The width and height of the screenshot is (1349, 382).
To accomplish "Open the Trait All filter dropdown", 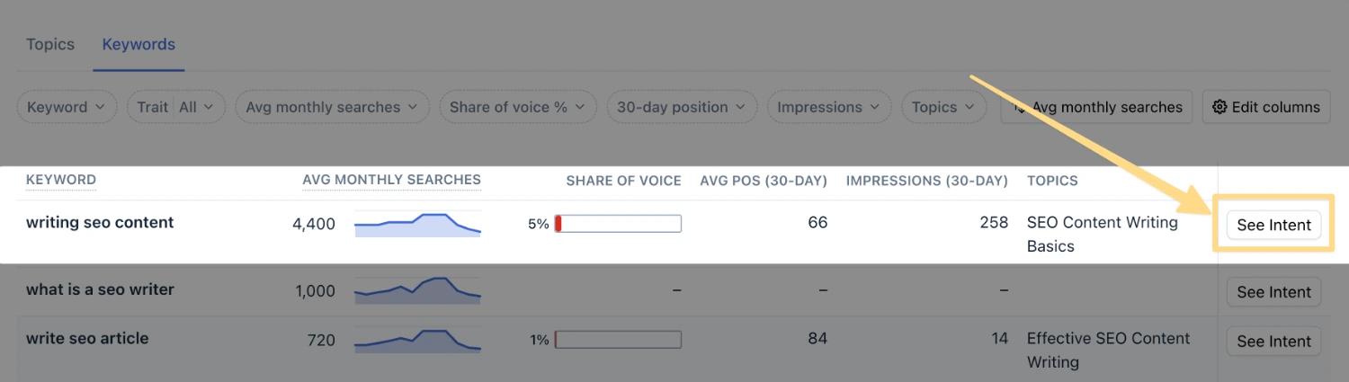I will 175,107.
